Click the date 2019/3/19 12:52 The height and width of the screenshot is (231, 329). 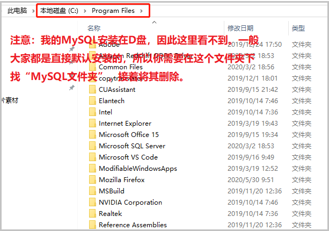(253, 169)
